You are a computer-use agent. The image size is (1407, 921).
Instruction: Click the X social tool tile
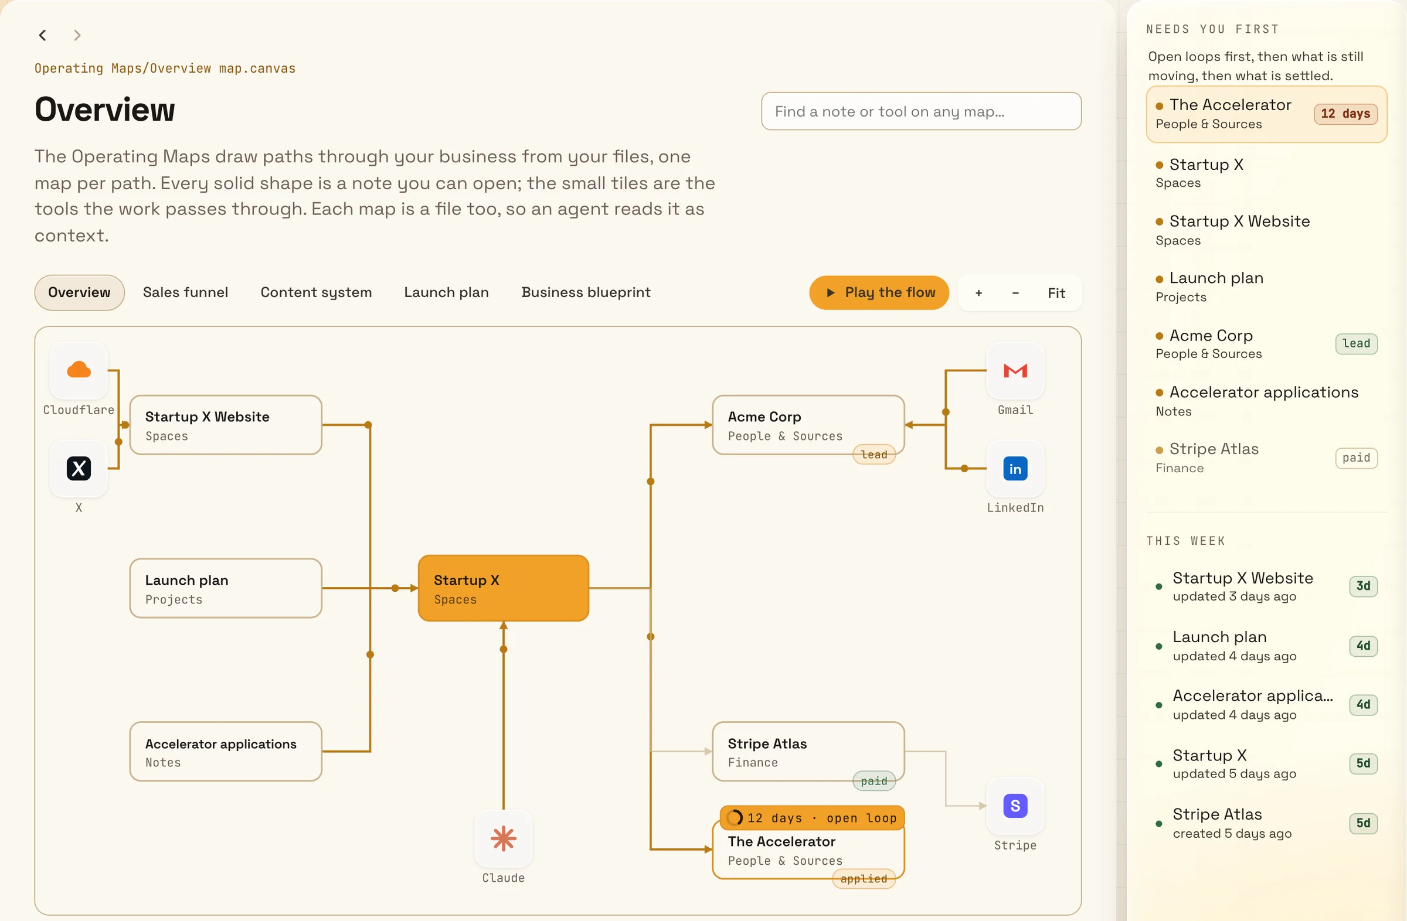tap(79, 469)
